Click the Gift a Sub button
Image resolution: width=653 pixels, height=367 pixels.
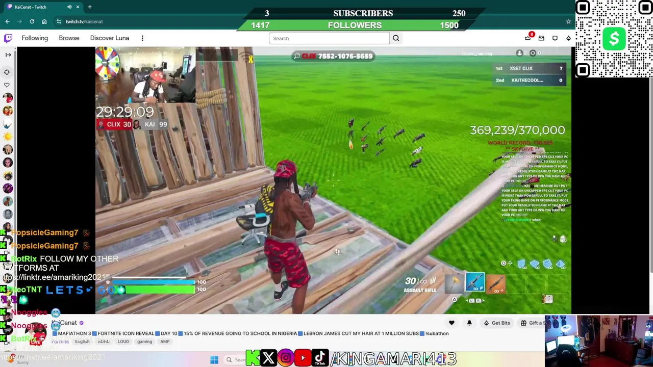532,323
